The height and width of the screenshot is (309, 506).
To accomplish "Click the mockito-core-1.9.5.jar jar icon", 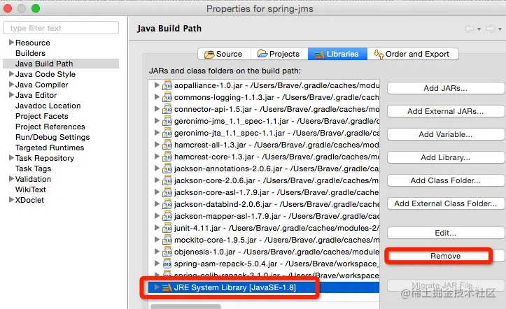I will pyautogui.click(x=167, y=240).
